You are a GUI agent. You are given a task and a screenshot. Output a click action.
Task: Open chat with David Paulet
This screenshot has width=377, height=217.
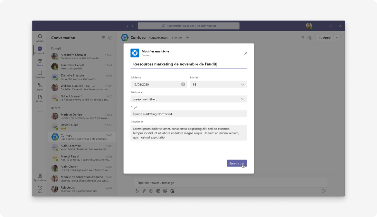tap(82, 127)
